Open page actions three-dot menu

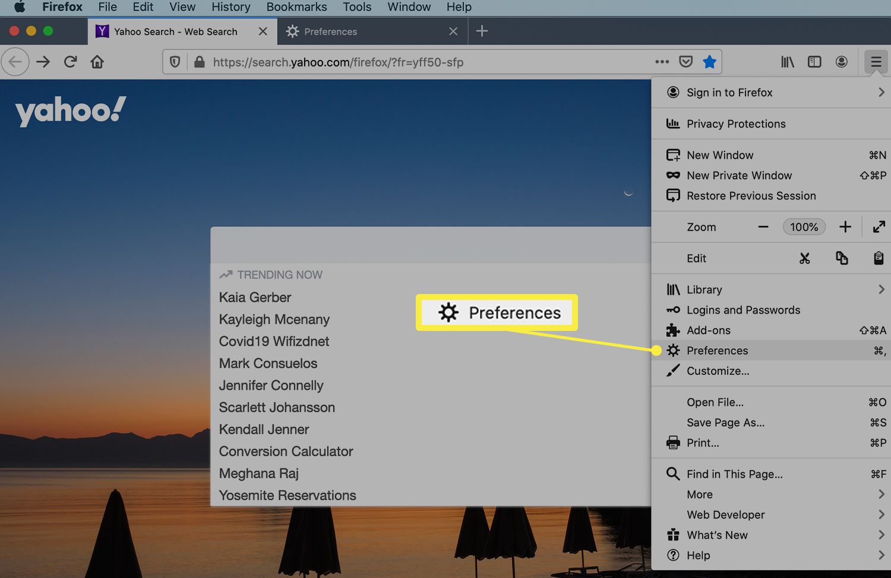pyautogui.click(x=662, y=62)
